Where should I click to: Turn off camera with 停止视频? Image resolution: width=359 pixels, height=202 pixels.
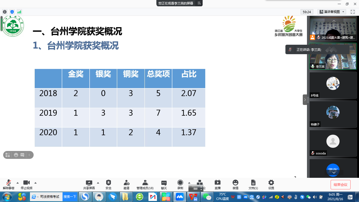coord(27,184)
